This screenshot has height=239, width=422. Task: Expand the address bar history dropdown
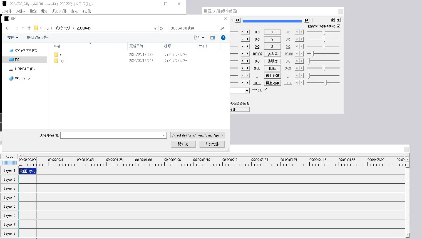(156, 28)
